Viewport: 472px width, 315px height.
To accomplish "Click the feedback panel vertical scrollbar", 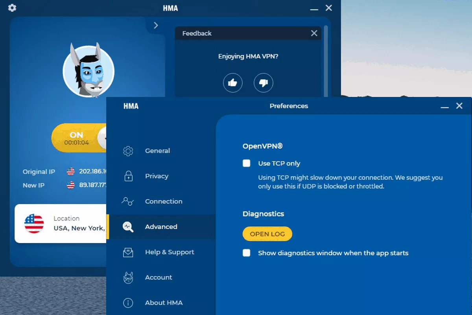I will [326, 61].
